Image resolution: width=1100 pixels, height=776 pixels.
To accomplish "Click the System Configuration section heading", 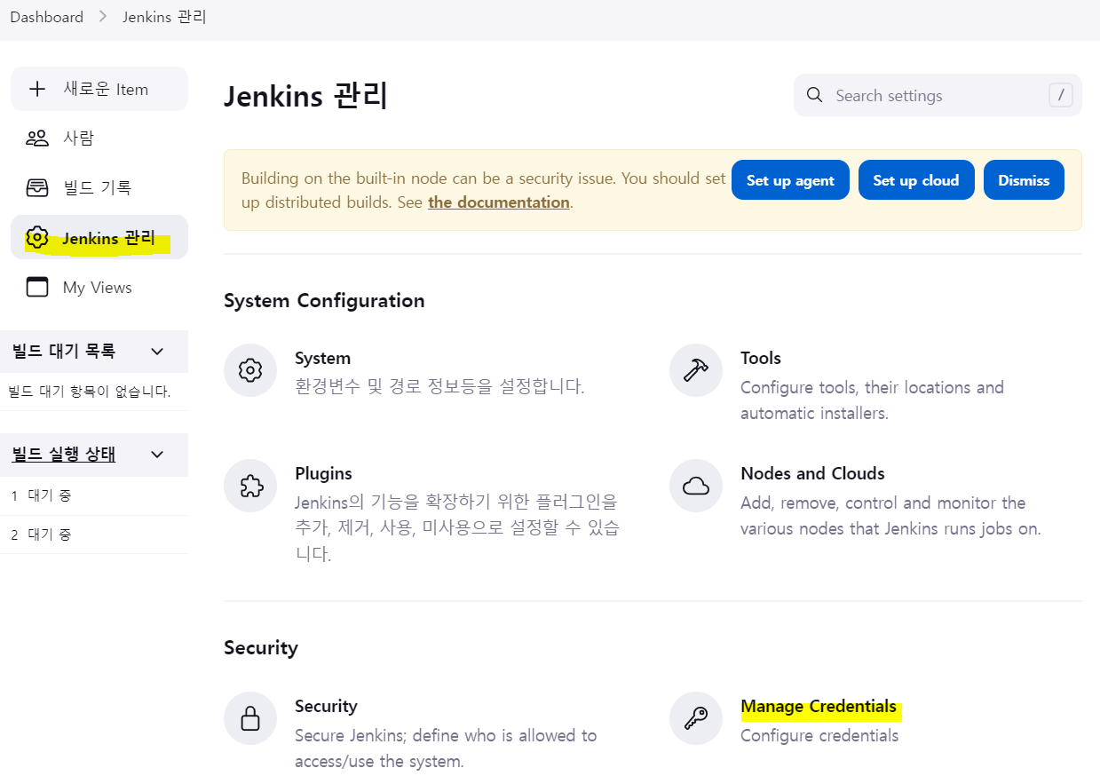I will [x=324, y=300].
